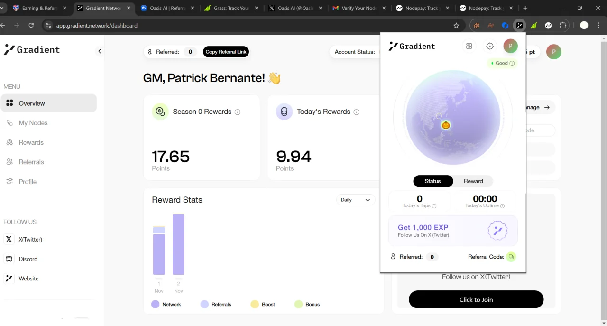Click the Today's Rewards 9.94 value
607x326 pixels.
pos(294,156)
